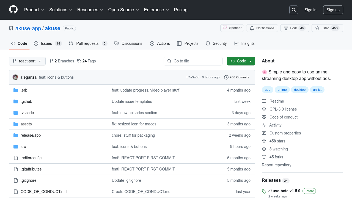Click the file icon for .editorconfig
The image size is (352, 198).
16,158
